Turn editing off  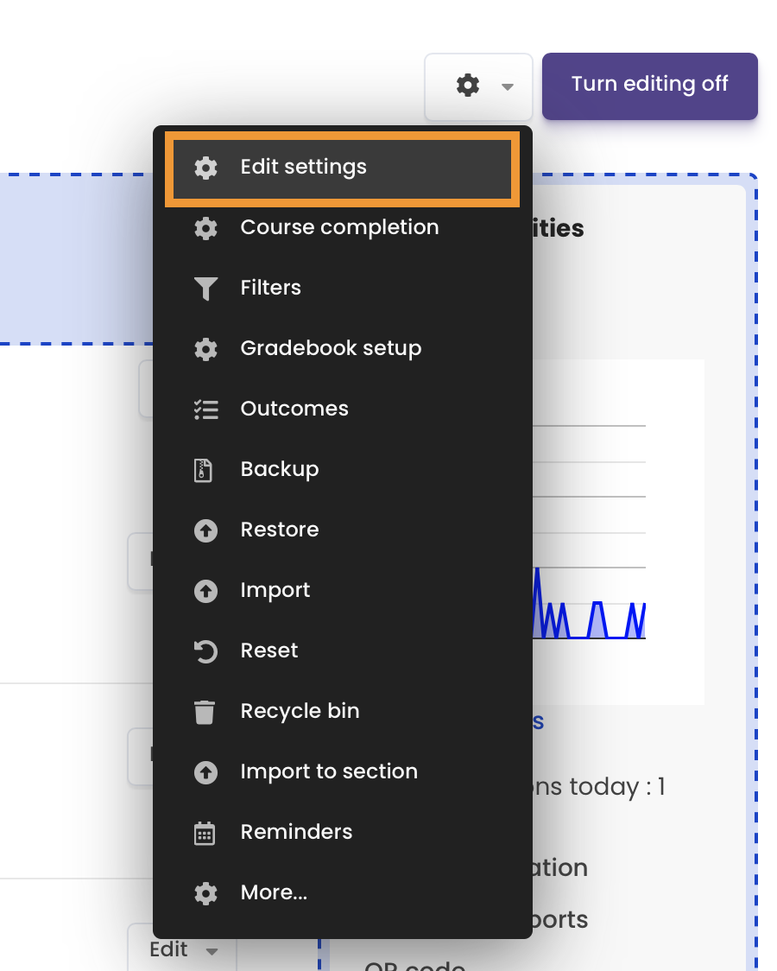[x=649, y=86]
